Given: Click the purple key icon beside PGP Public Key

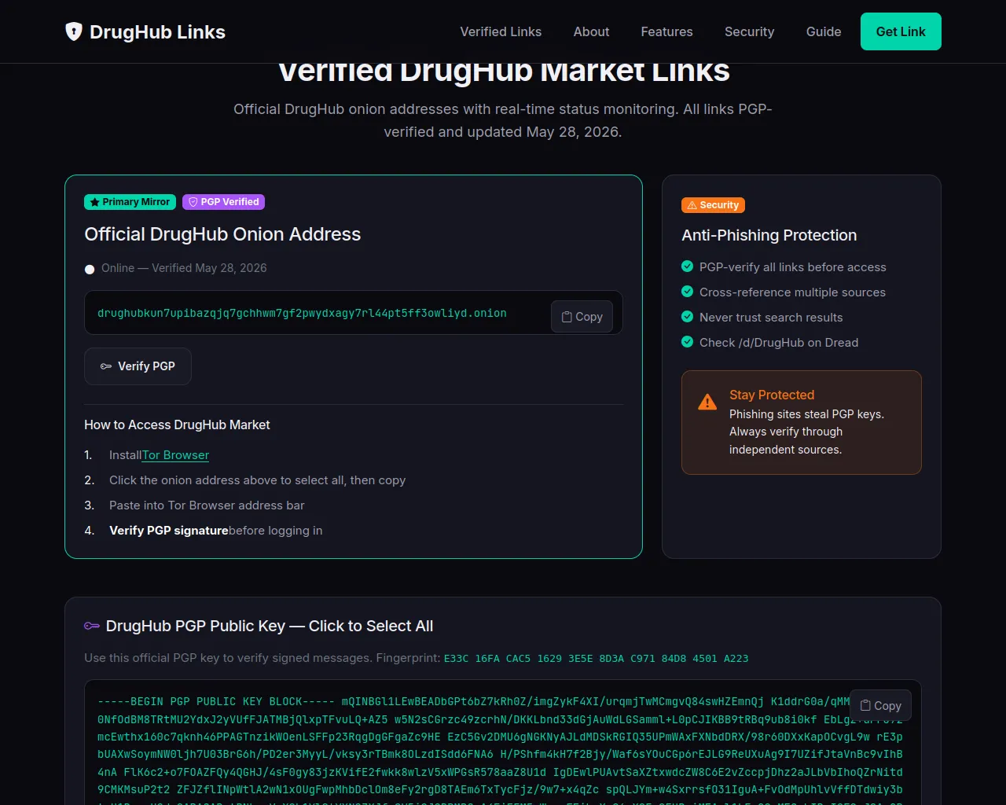Looking at the screenshot, I should coord(92,626).
